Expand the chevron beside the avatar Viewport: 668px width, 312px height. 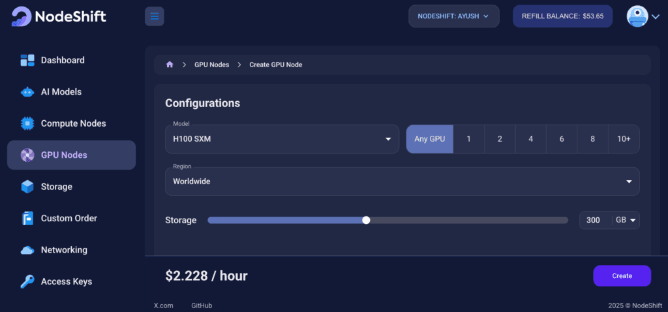coord(655,16)
